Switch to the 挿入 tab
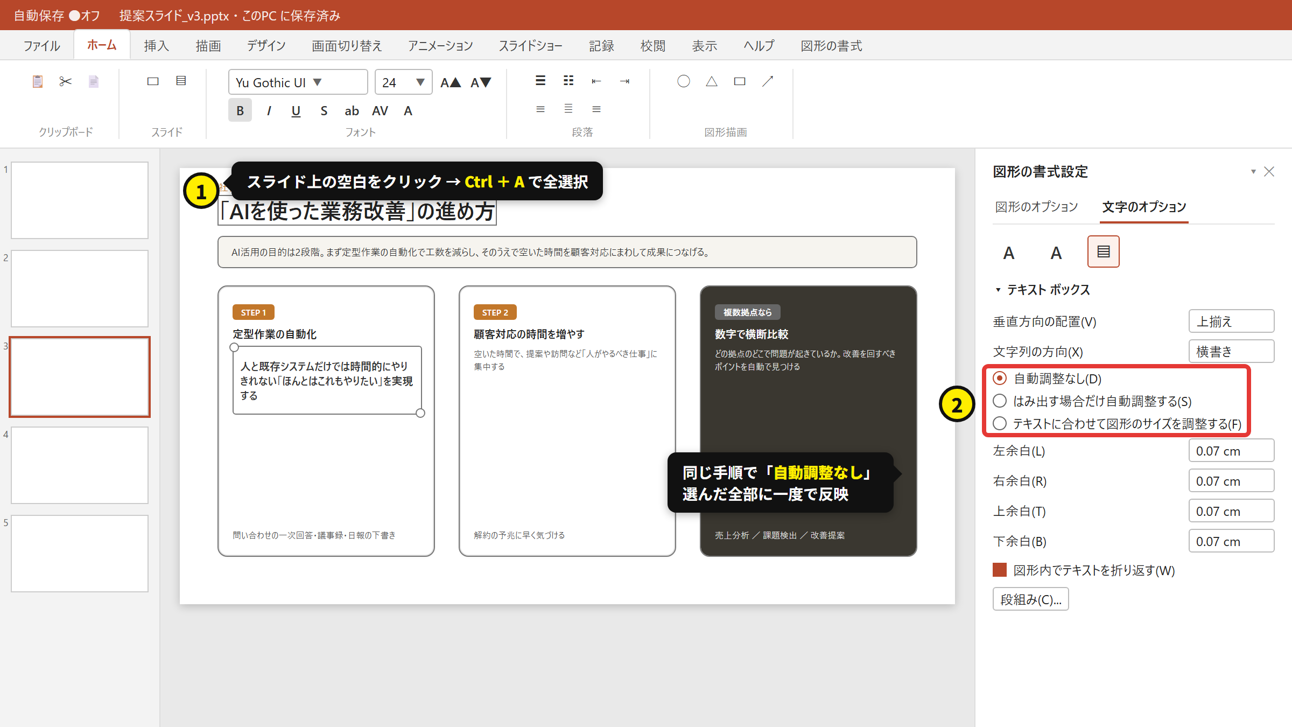Screen dimensions: 1292x727 pyautogui.click(x=156, y=46)
